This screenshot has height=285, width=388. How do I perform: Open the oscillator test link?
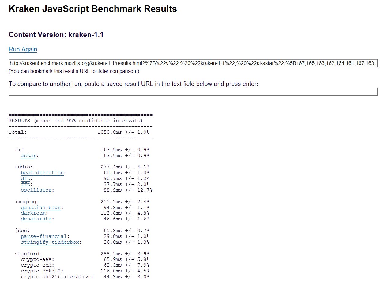[36, 190]
